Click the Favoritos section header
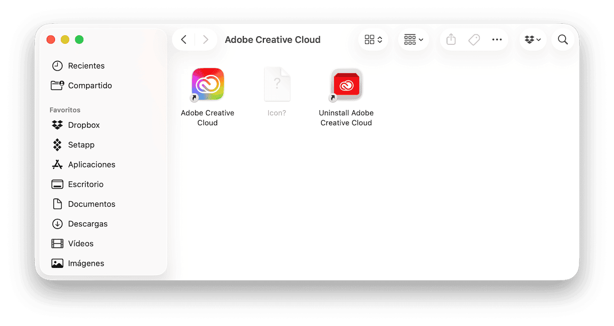 pyautogui.click(x=65, y=110)
